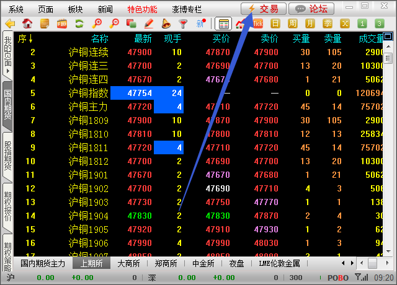Click the green refresh arrows icon
Viewport: 397px width, 285px height.
79,24
